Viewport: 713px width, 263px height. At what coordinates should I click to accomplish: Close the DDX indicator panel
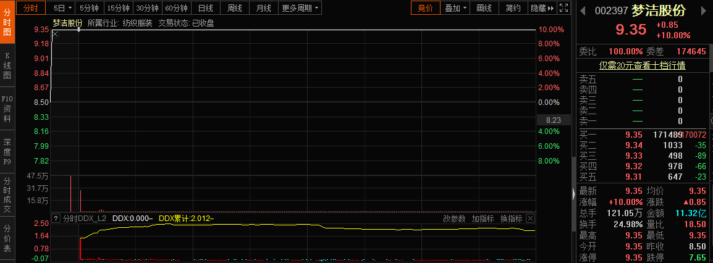pyautogui.click(x=530, y=219)
